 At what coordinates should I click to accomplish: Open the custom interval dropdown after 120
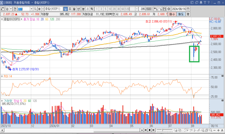click(137, 9)
